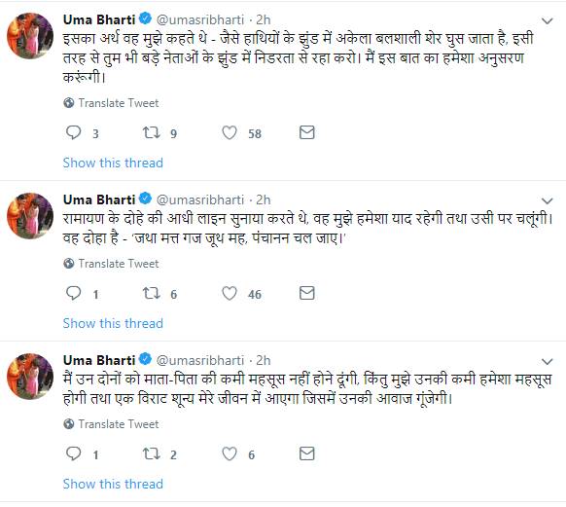Send the first tweet via direct message
The height and width of the screenshot is (507, 566).
(x=307, y=132)
